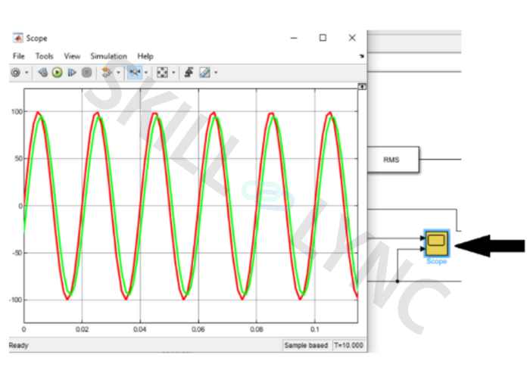Click the T=10.000 time status field
The height and width of the screenshot is (389, 530).
point(348,345)
